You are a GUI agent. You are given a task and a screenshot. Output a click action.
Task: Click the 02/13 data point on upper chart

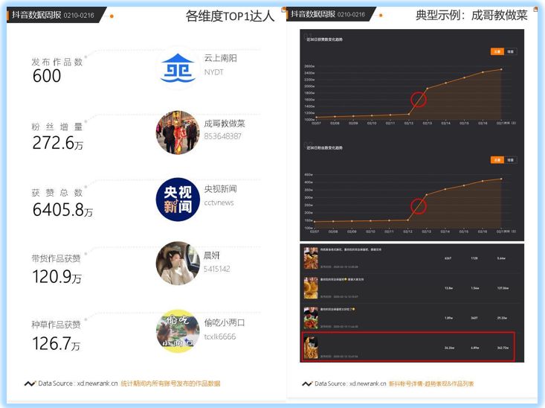tap(428, 89)
